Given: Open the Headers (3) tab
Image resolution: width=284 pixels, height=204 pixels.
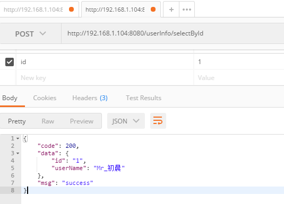Looking at the screenshot, I should 90,98.
